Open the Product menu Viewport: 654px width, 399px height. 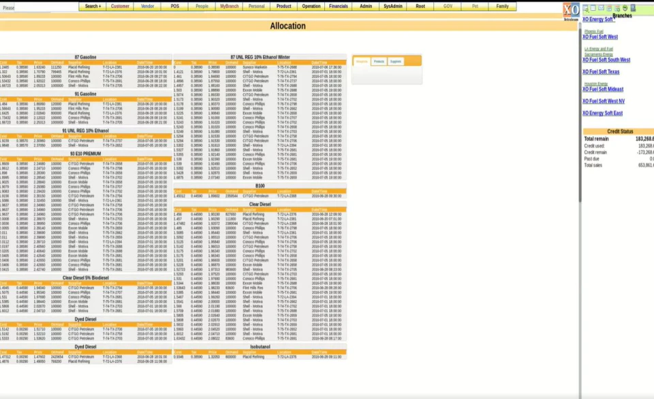point(283,6)
